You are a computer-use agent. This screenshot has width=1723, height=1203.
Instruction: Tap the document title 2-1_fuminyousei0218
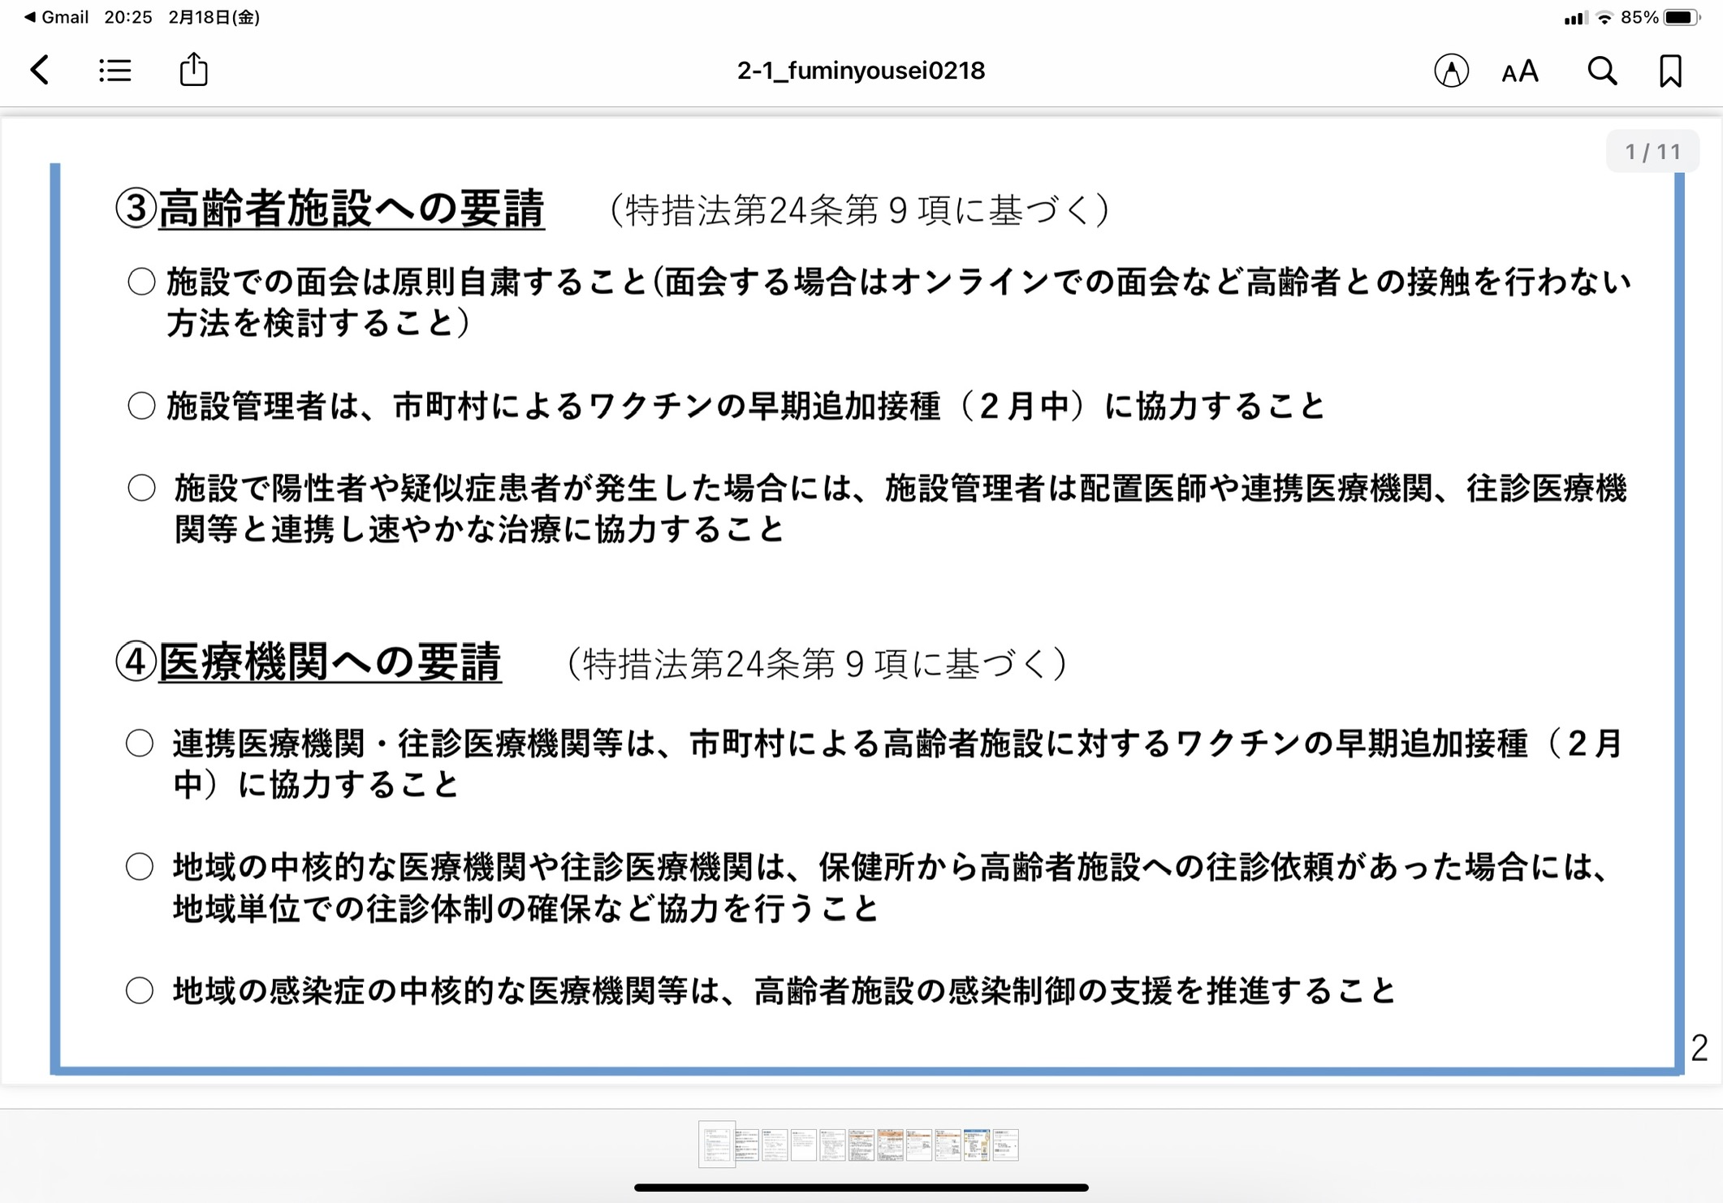(x=861, y=71)
